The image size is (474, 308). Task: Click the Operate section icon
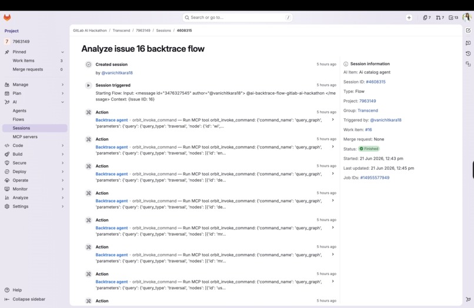click(7, 180)
